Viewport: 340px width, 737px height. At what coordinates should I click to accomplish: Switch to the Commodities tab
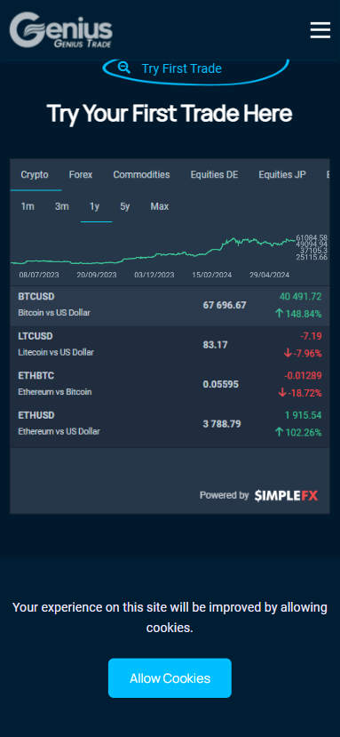pos(141,175)
